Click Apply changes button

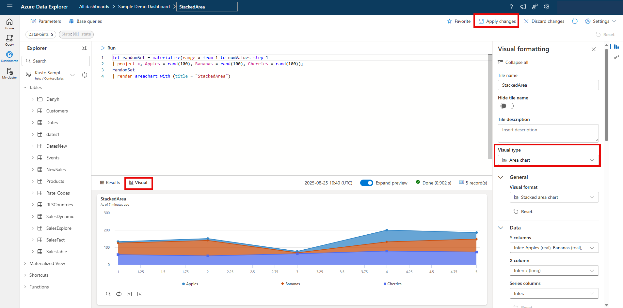497,21
